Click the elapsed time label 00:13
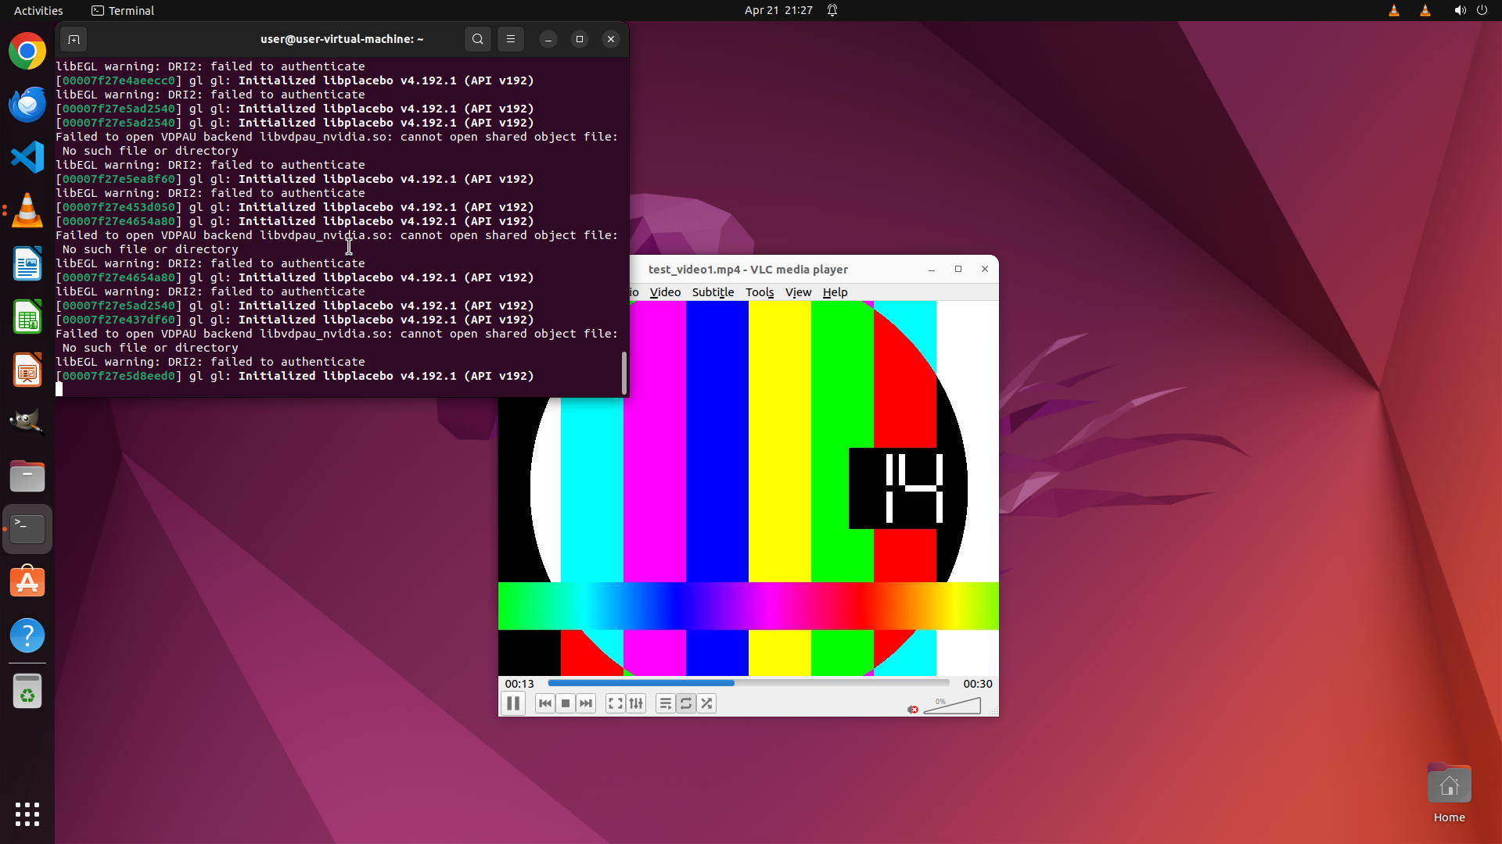This screenshot has height=844, width=1502. [519, 684]
